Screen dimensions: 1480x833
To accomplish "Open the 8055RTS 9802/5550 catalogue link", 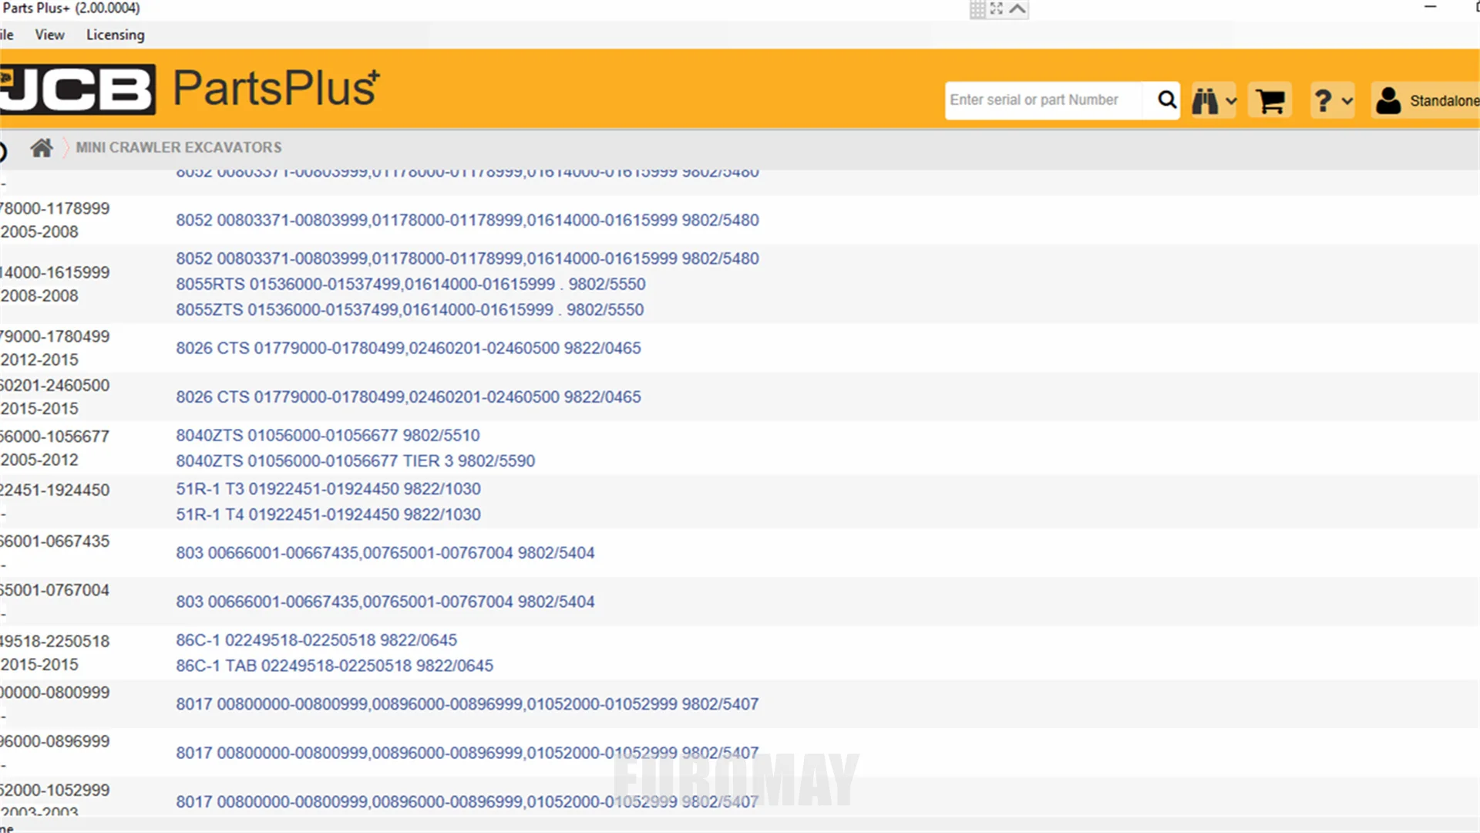I will click(x=410, y=284).
